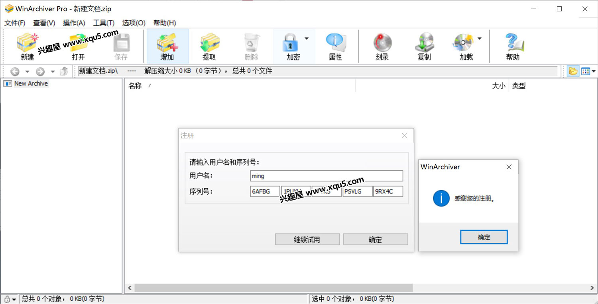
Task: Go up one folder level icon
Action: coord(64,72)
